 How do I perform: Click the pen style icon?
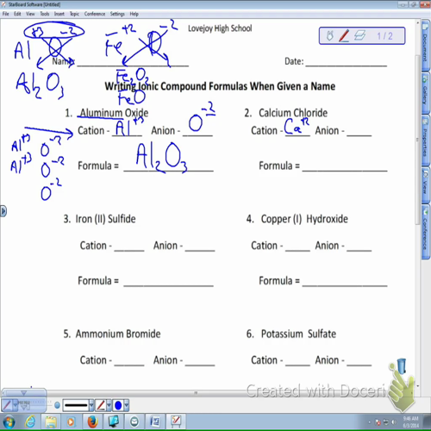pyautogui.click(x=101, y=405)
